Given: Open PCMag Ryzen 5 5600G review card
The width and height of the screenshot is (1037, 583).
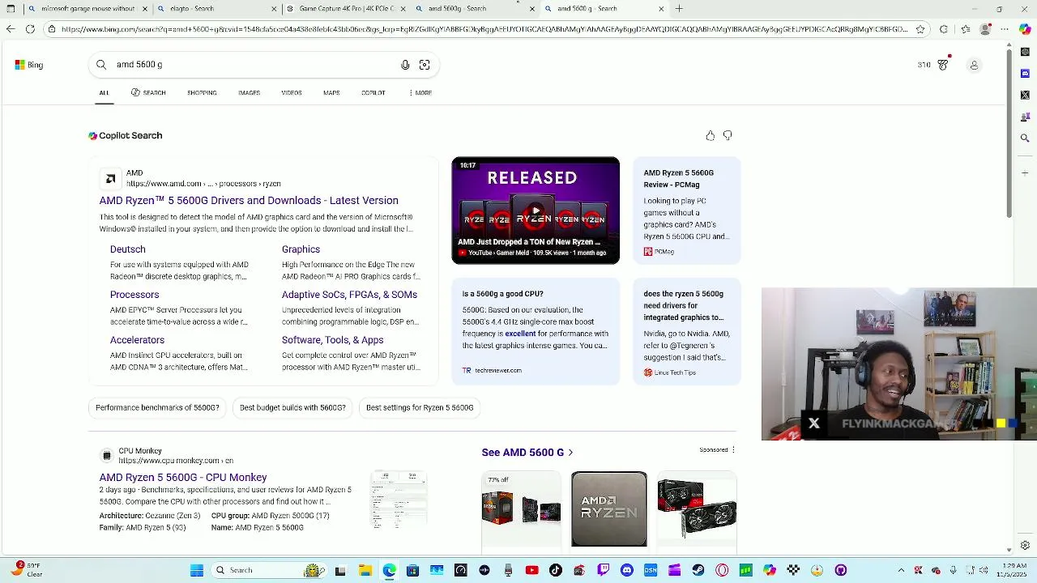Looking at the screenshot, I should (x=687, y=211).
